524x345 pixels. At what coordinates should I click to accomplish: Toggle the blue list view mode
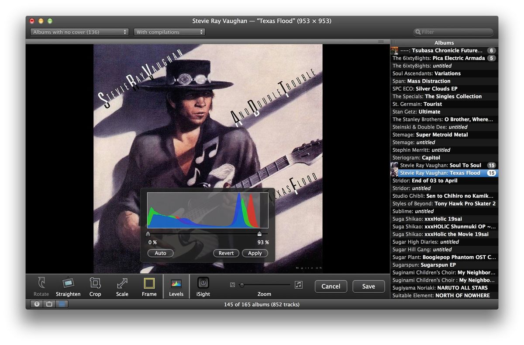[62, 303]
